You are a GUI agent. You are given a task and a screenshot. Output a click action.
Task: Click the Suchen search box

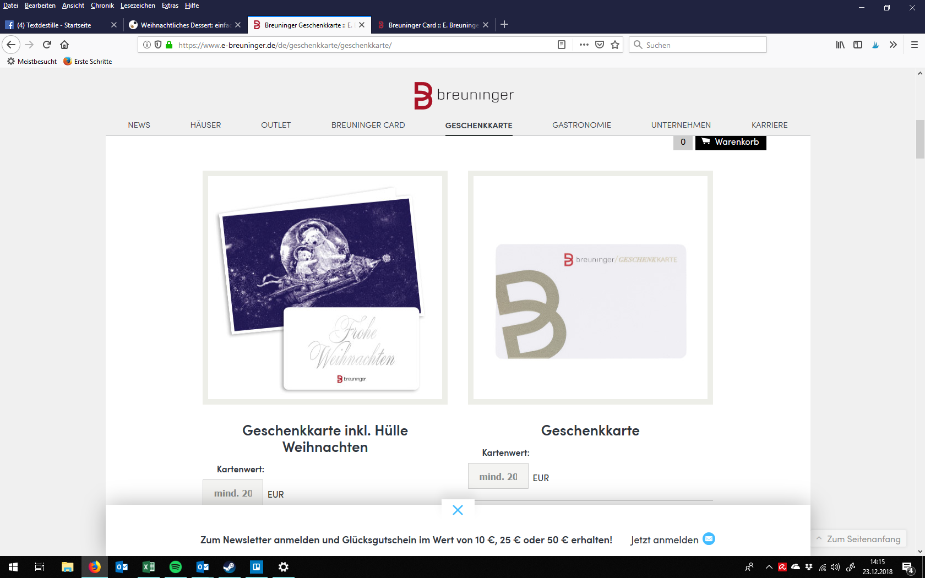coord(698,45)
